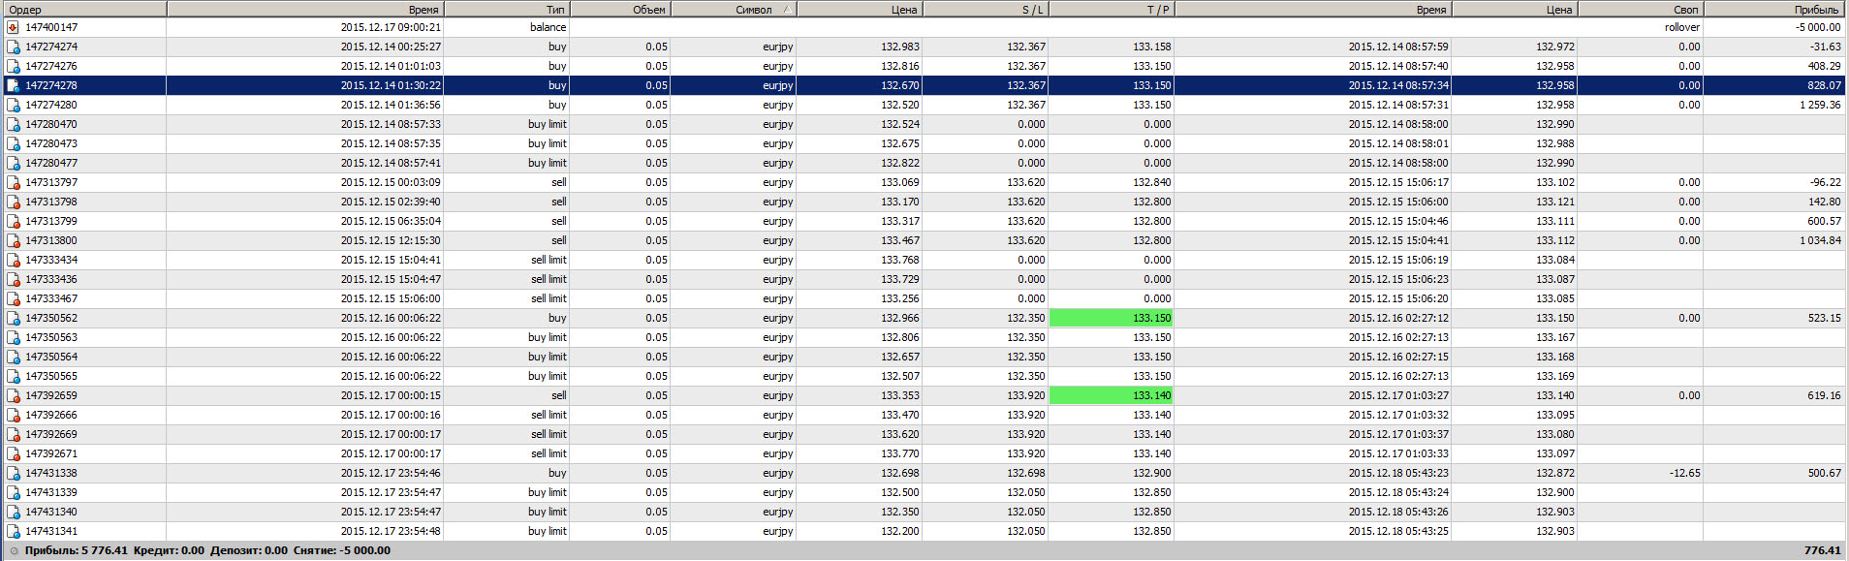Click the sell order icon for 147313797

coord(14,182)
